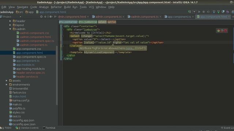Click the Run with Coverage icon
Viewport: 234px width, 131px height.
point(208,12)
